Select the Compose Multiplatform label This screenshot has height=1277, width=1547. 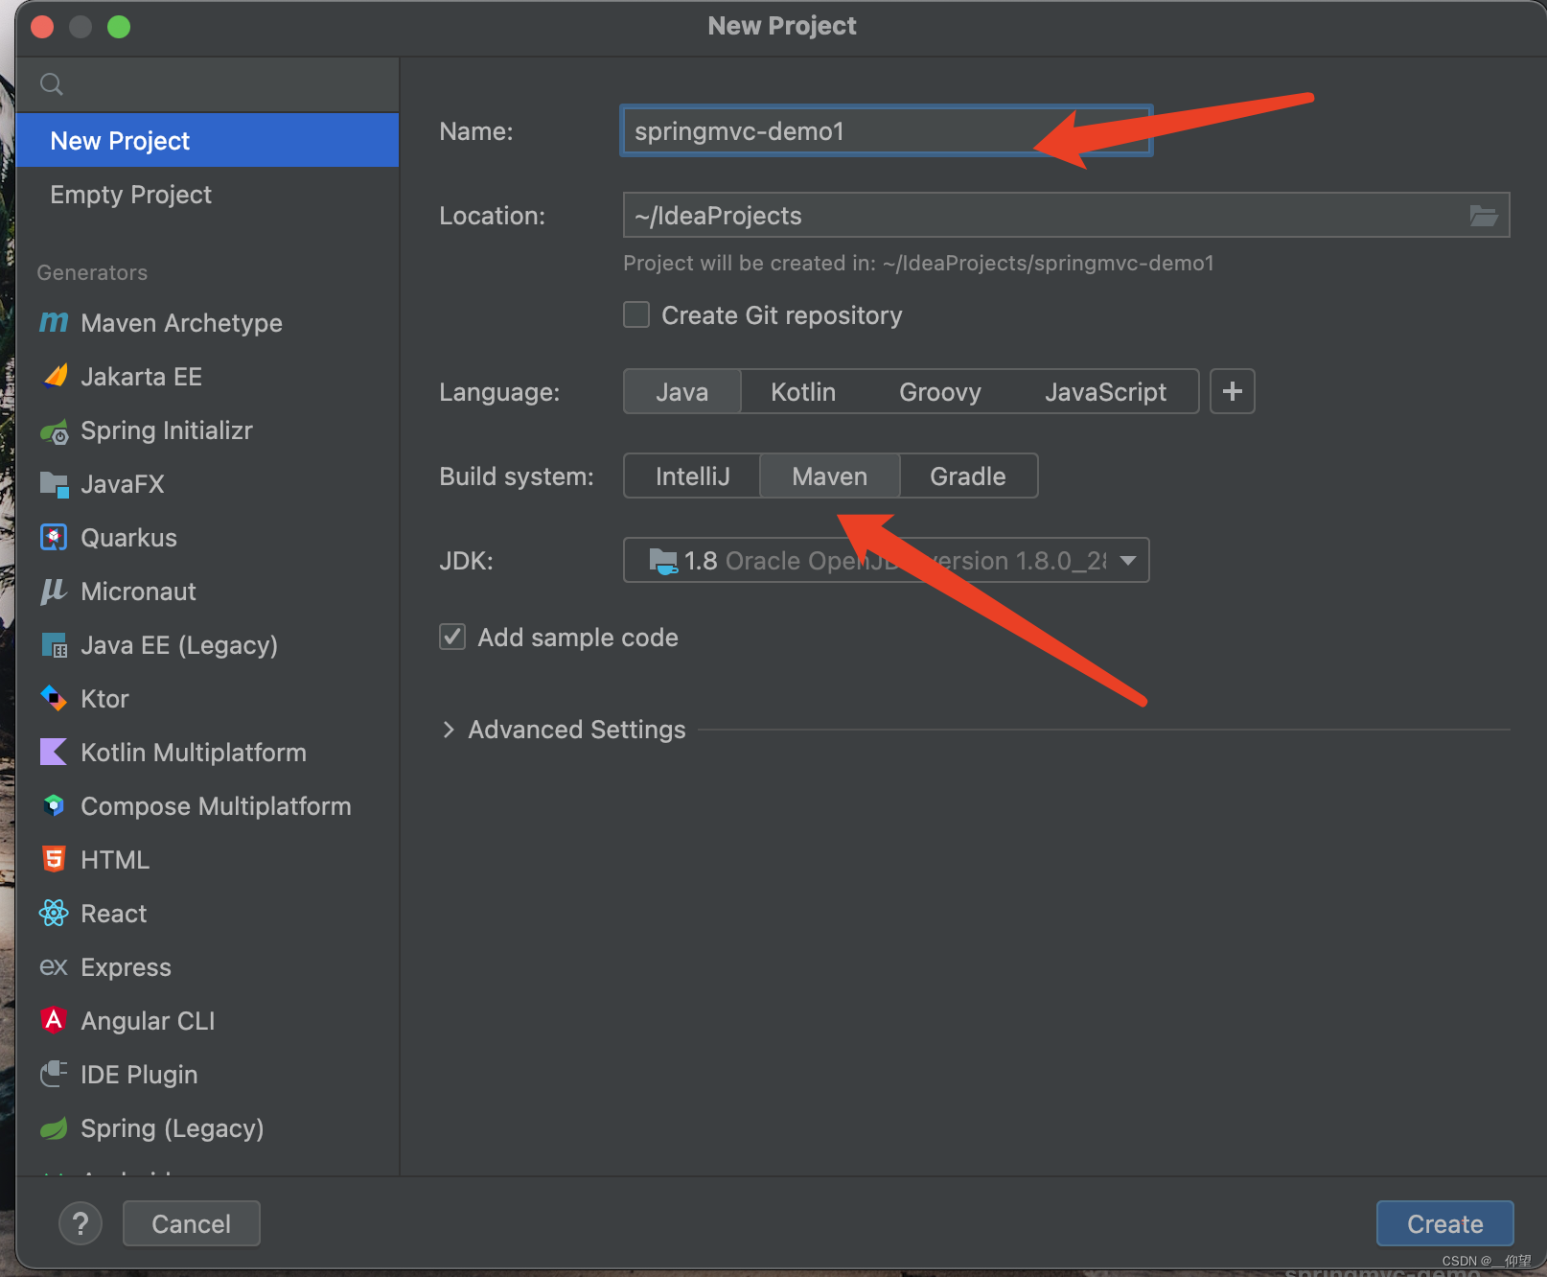pos(216,806)
